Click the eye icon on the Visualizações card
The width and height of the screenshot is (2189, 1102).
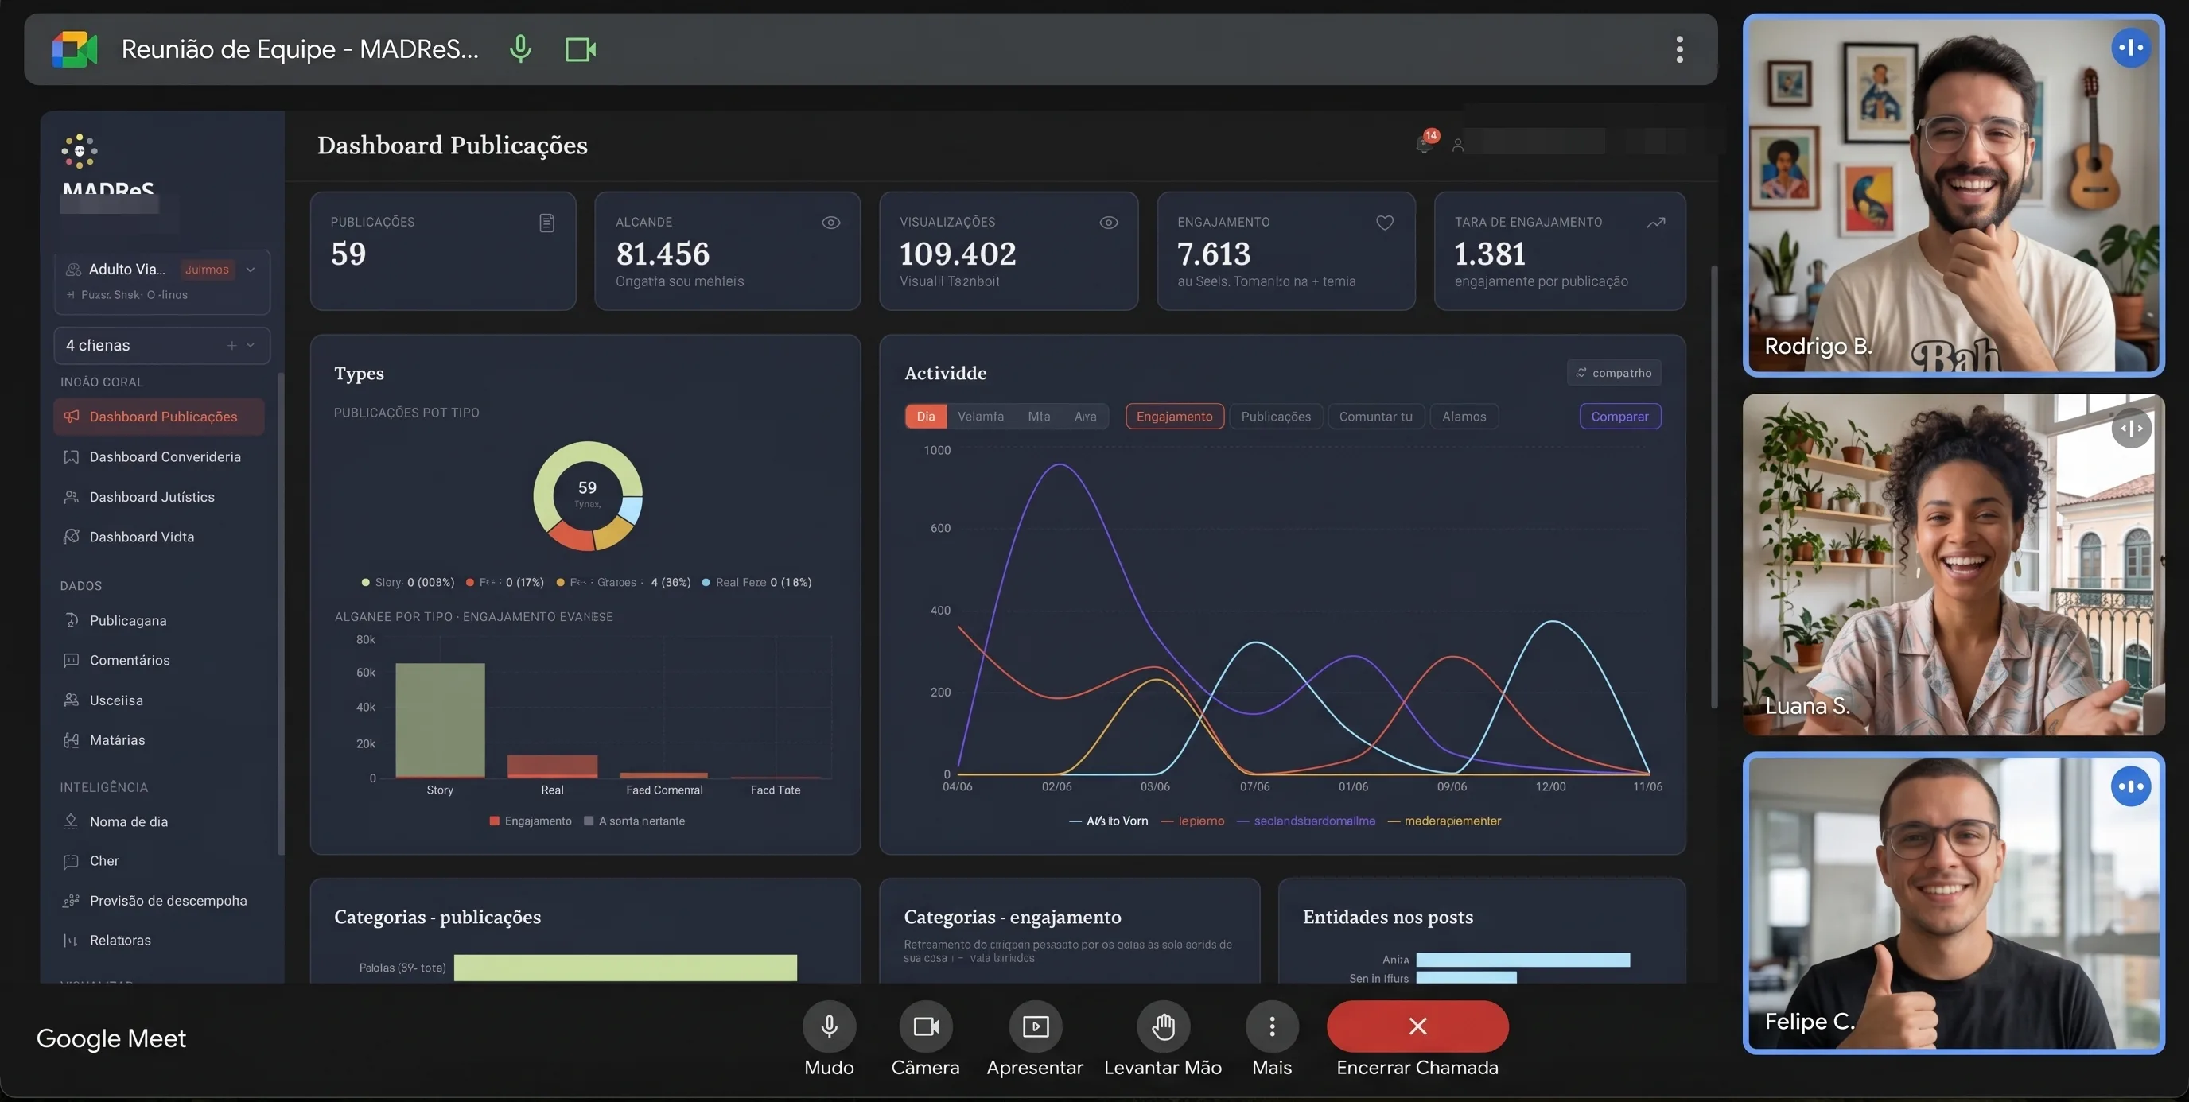(1109, 223)
